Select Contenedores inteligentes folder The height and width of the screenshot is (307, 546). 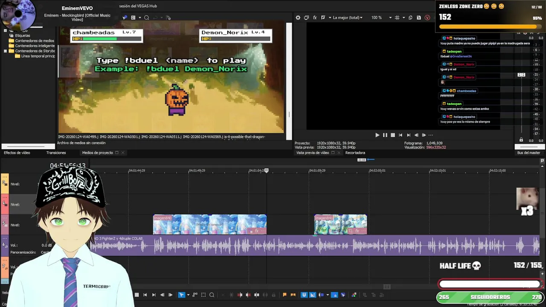click(x=35, y=46)
